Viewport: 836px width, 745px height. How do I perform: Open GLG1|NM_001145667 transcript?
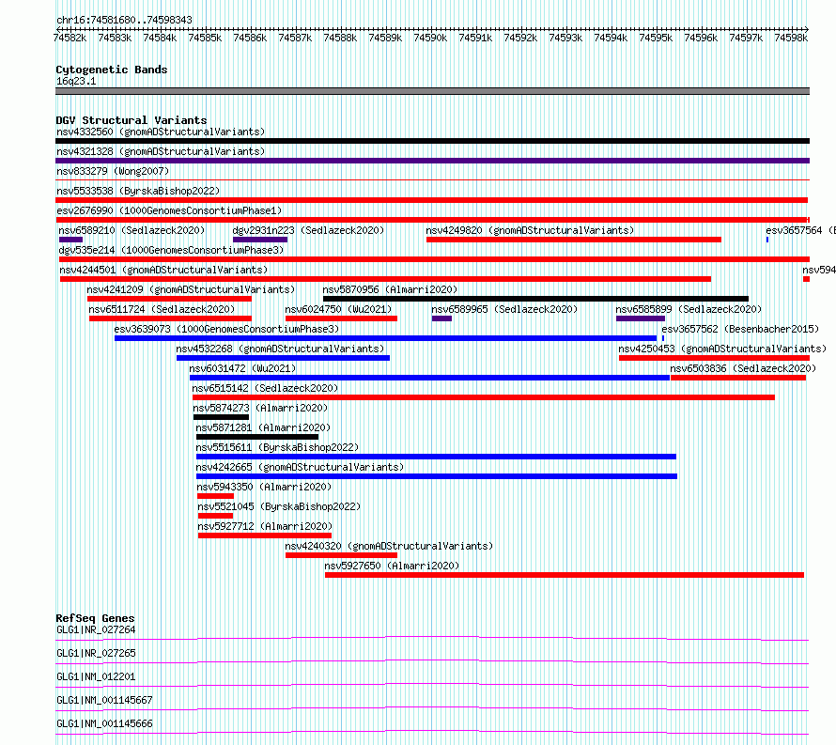[x=104, y=700]
